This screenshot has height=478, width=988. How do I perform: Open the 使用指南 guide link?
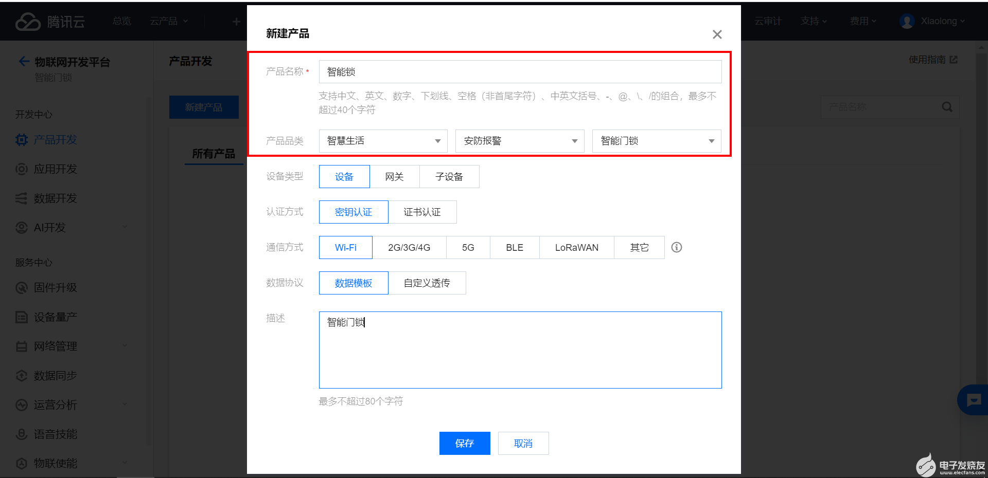(x=928, y=60)
